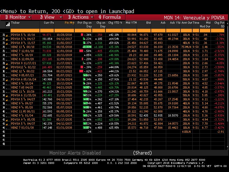This screenshot has height=172, width=229.
Task: Expand the Monitor dropdown arrow
Action: pyautogui.click(x=29, y=17)
